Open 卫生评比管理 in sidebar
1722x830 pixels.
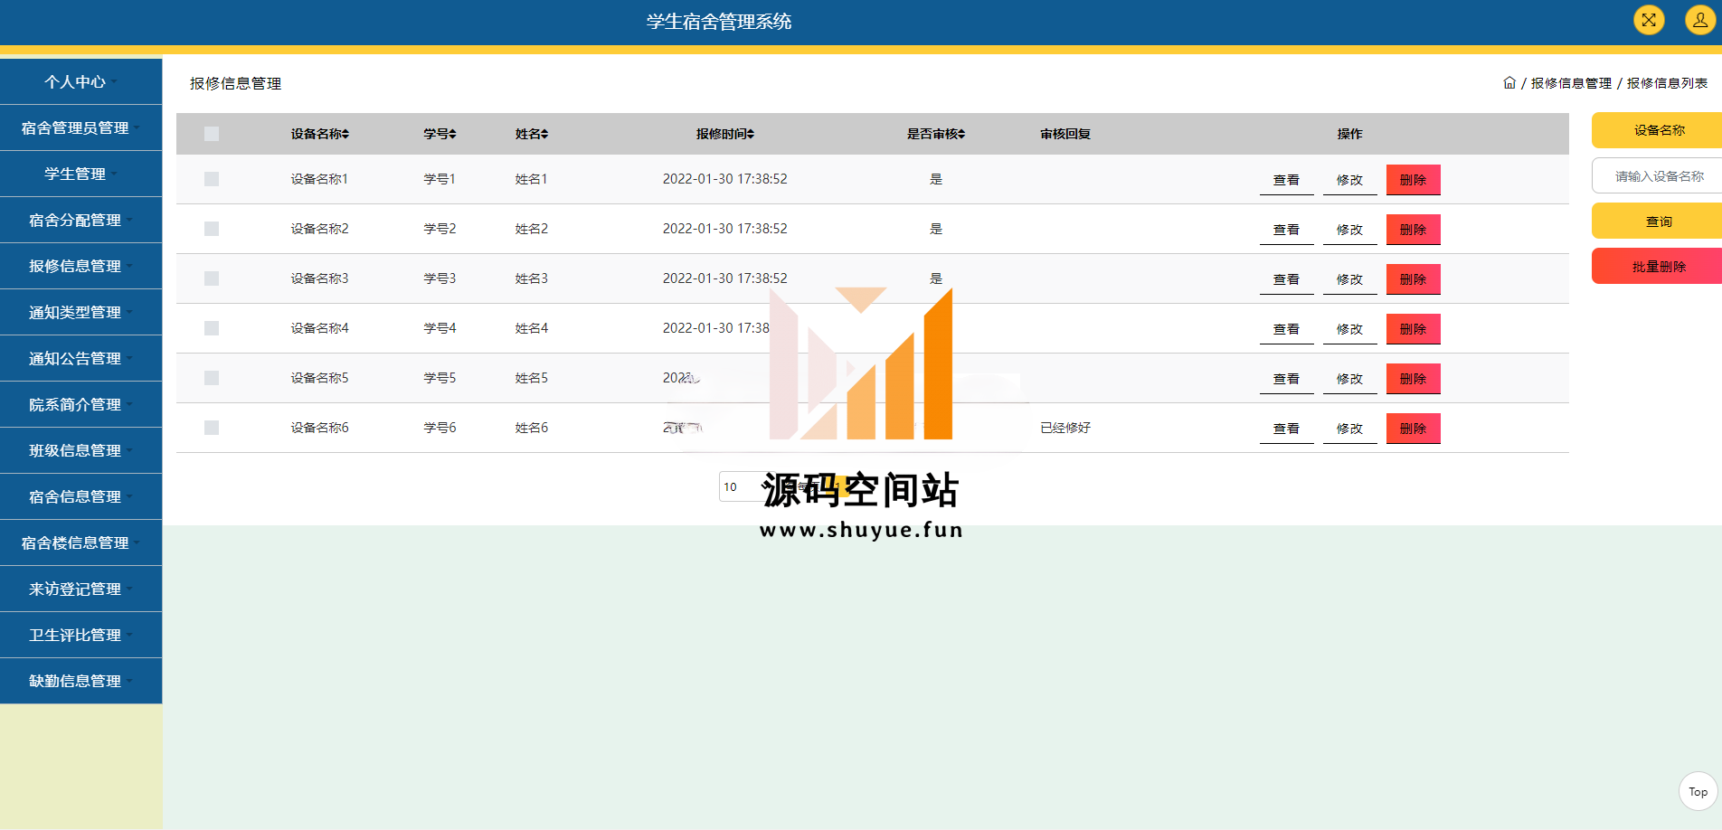click(x=80, y=635)
